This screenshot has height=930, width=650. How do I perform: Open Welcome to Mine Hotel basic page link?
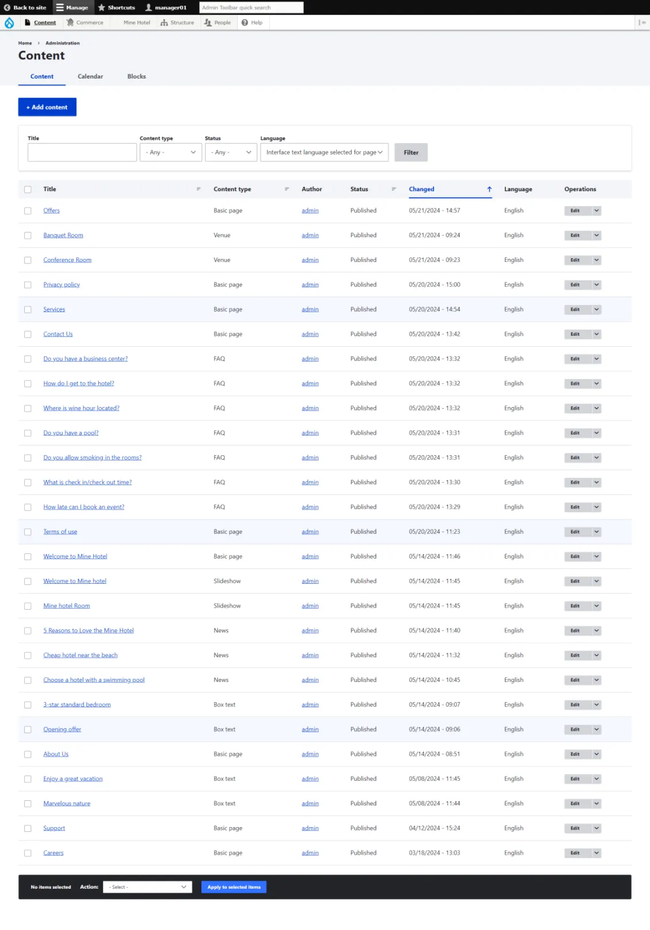[75, 556]
